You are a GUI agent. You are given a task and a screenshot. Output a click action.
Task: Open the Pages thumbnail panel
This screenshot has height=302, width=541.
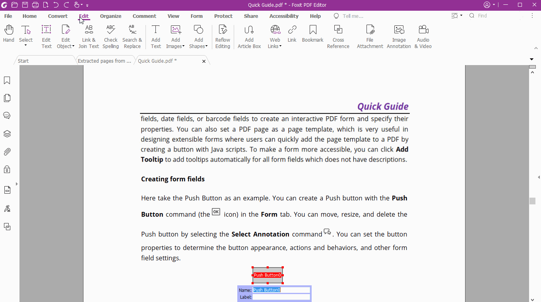point(7,98)
